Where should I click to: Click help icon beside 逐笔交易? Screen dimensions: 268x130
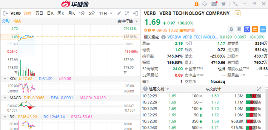[x=145, y=89]
